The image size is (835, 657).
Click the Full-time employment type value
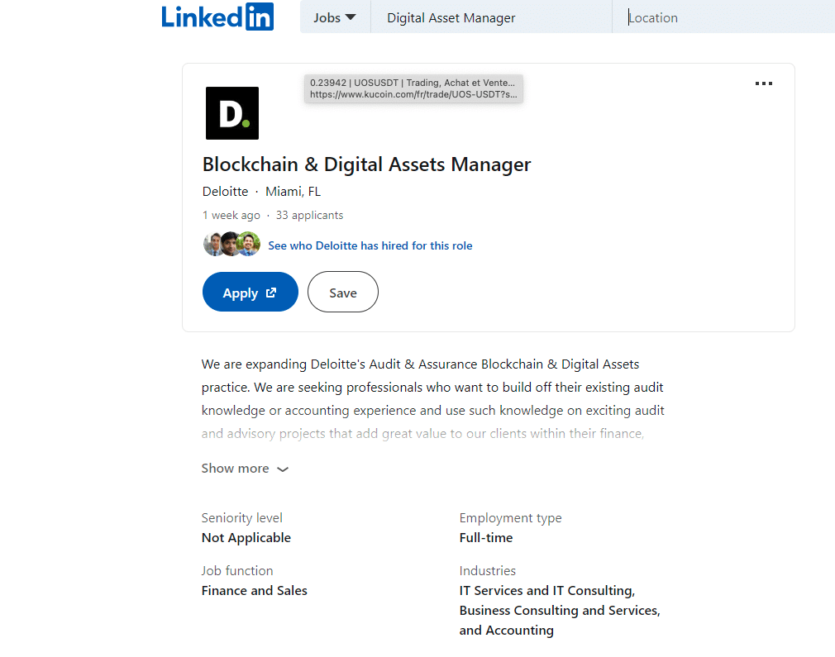click(x=485, y=538)
